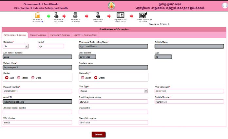Open the Salutation dropdown
The image size is (228, 139).
tap(16, 46)
